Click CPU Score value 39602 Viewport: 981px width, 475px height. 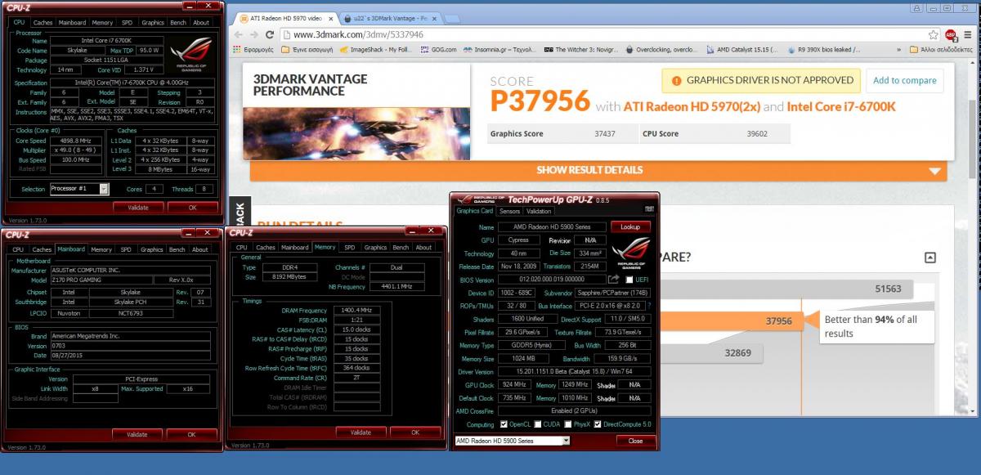click(x=755, y=133)
